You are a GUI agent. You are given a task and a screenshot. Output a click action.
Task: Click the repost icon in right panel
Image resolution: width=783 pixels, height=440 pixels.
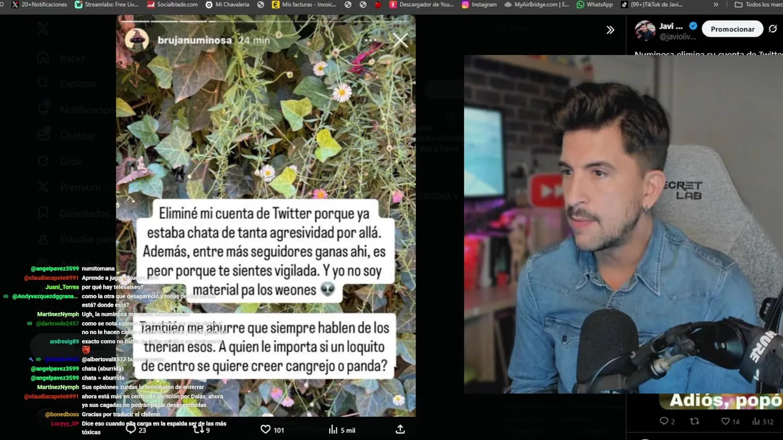pos(694,421)
